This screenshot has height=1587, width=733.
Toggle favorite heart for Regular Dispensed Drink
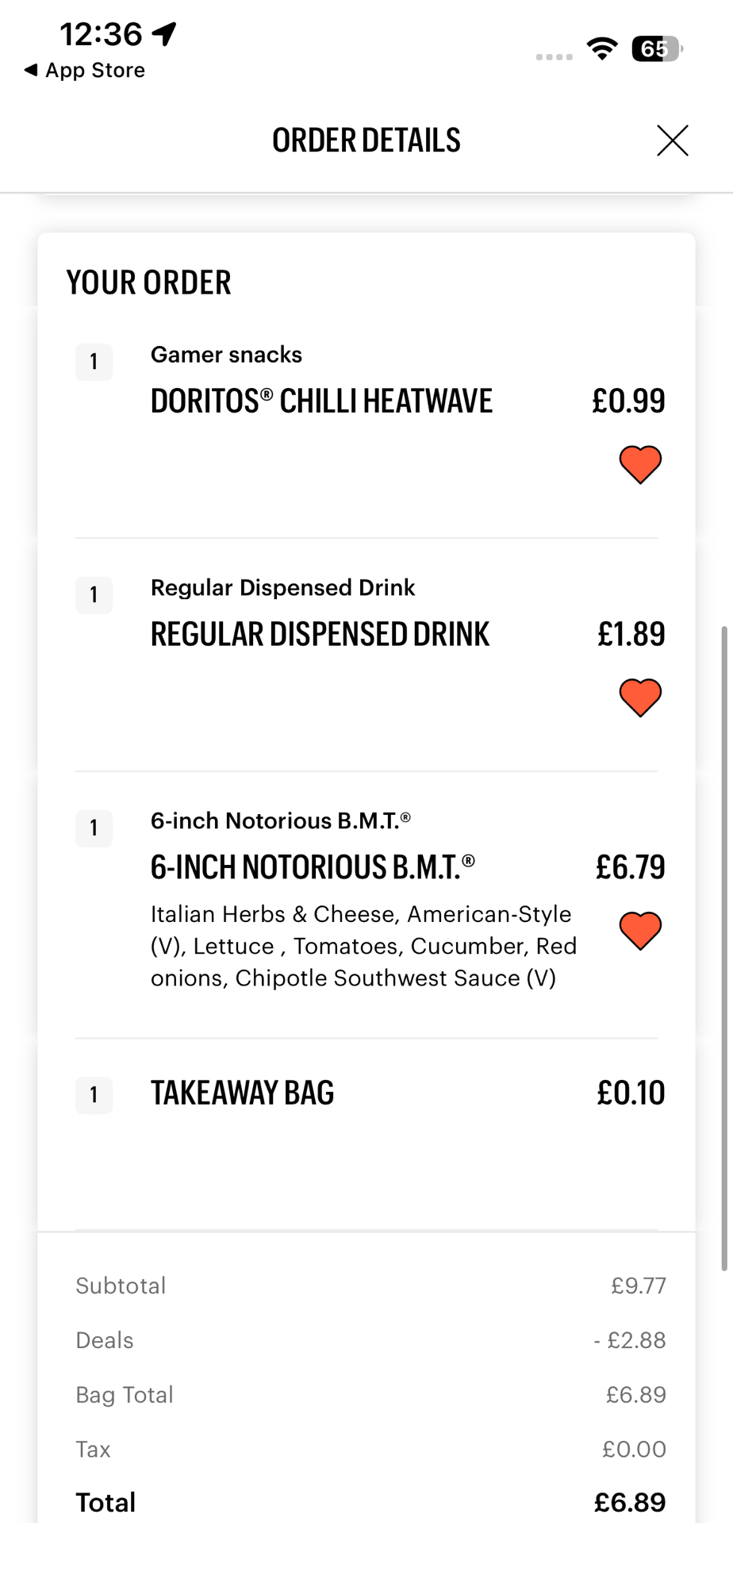640,697
